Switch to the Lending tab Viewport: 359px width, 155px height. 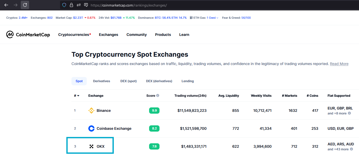pyautogui.click(x=188, y=81)
